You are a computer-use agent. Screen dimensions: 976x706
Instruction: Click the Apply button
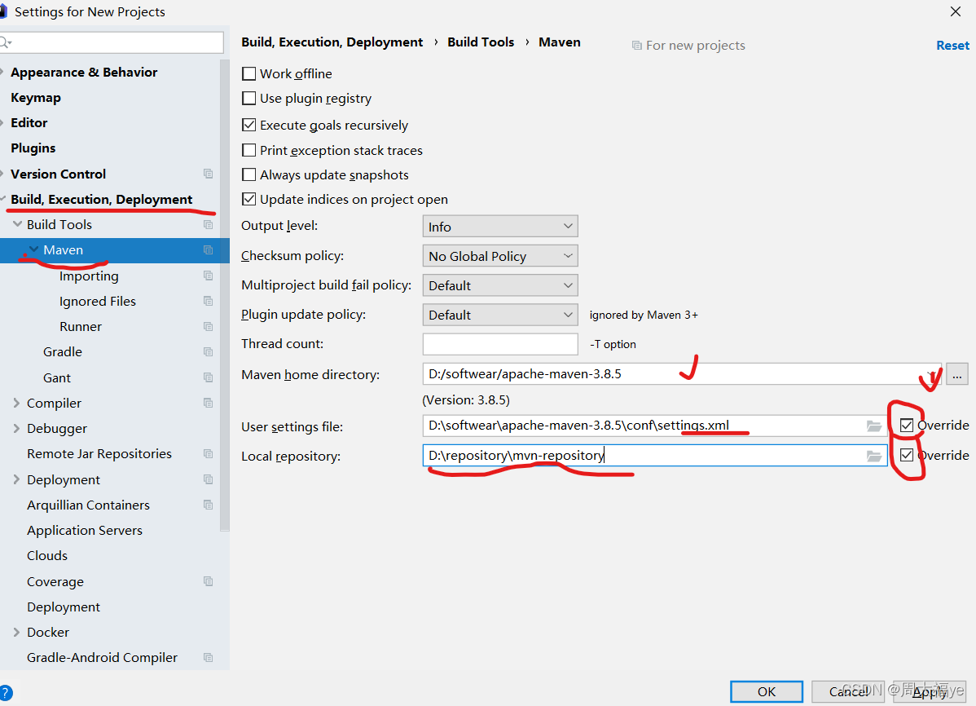pos(930,691)
